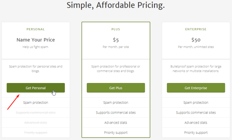Click "Per month, per site" text
The height and width of the screenshot is (140, 232).
(x=116, y=47)
